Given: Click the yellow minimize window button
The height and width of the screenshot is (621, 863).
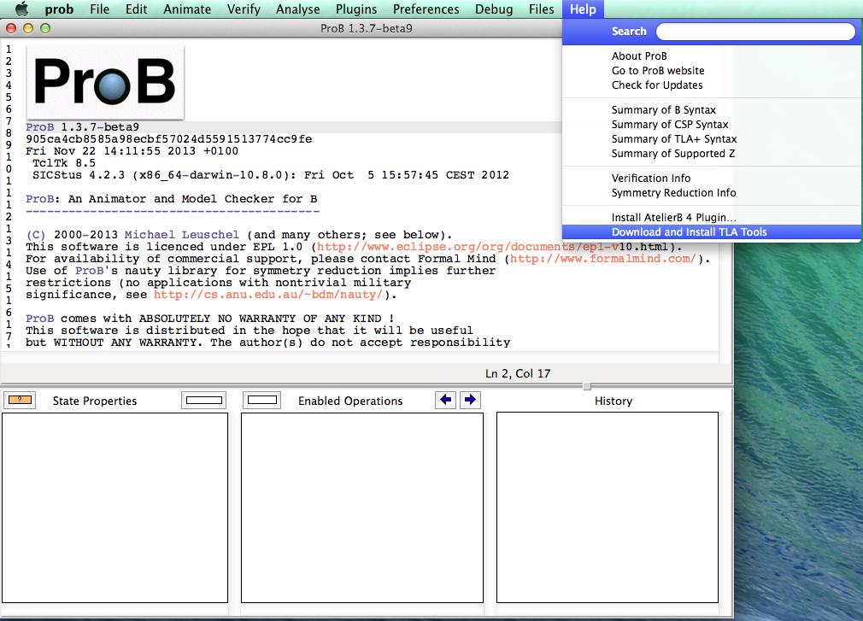Looking at the screenshot, I should coord(28,28).
